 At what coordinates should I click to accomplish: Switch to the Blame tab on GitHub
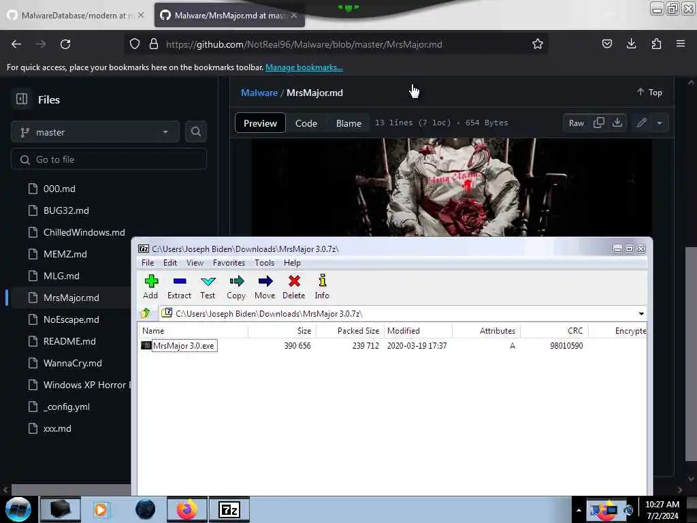(x=348, y=123)
